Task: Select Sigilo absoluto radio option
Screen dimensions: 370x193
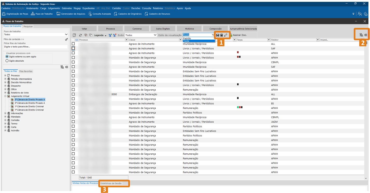Action: tap(7, 61)
